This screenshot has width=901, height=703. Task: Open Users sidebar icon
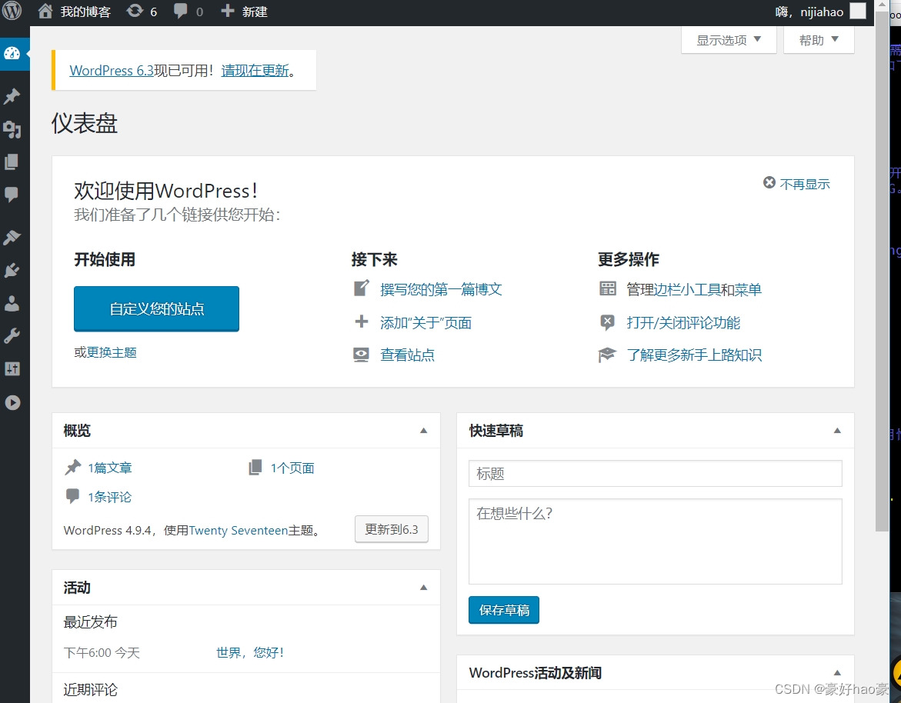[12, 303]
